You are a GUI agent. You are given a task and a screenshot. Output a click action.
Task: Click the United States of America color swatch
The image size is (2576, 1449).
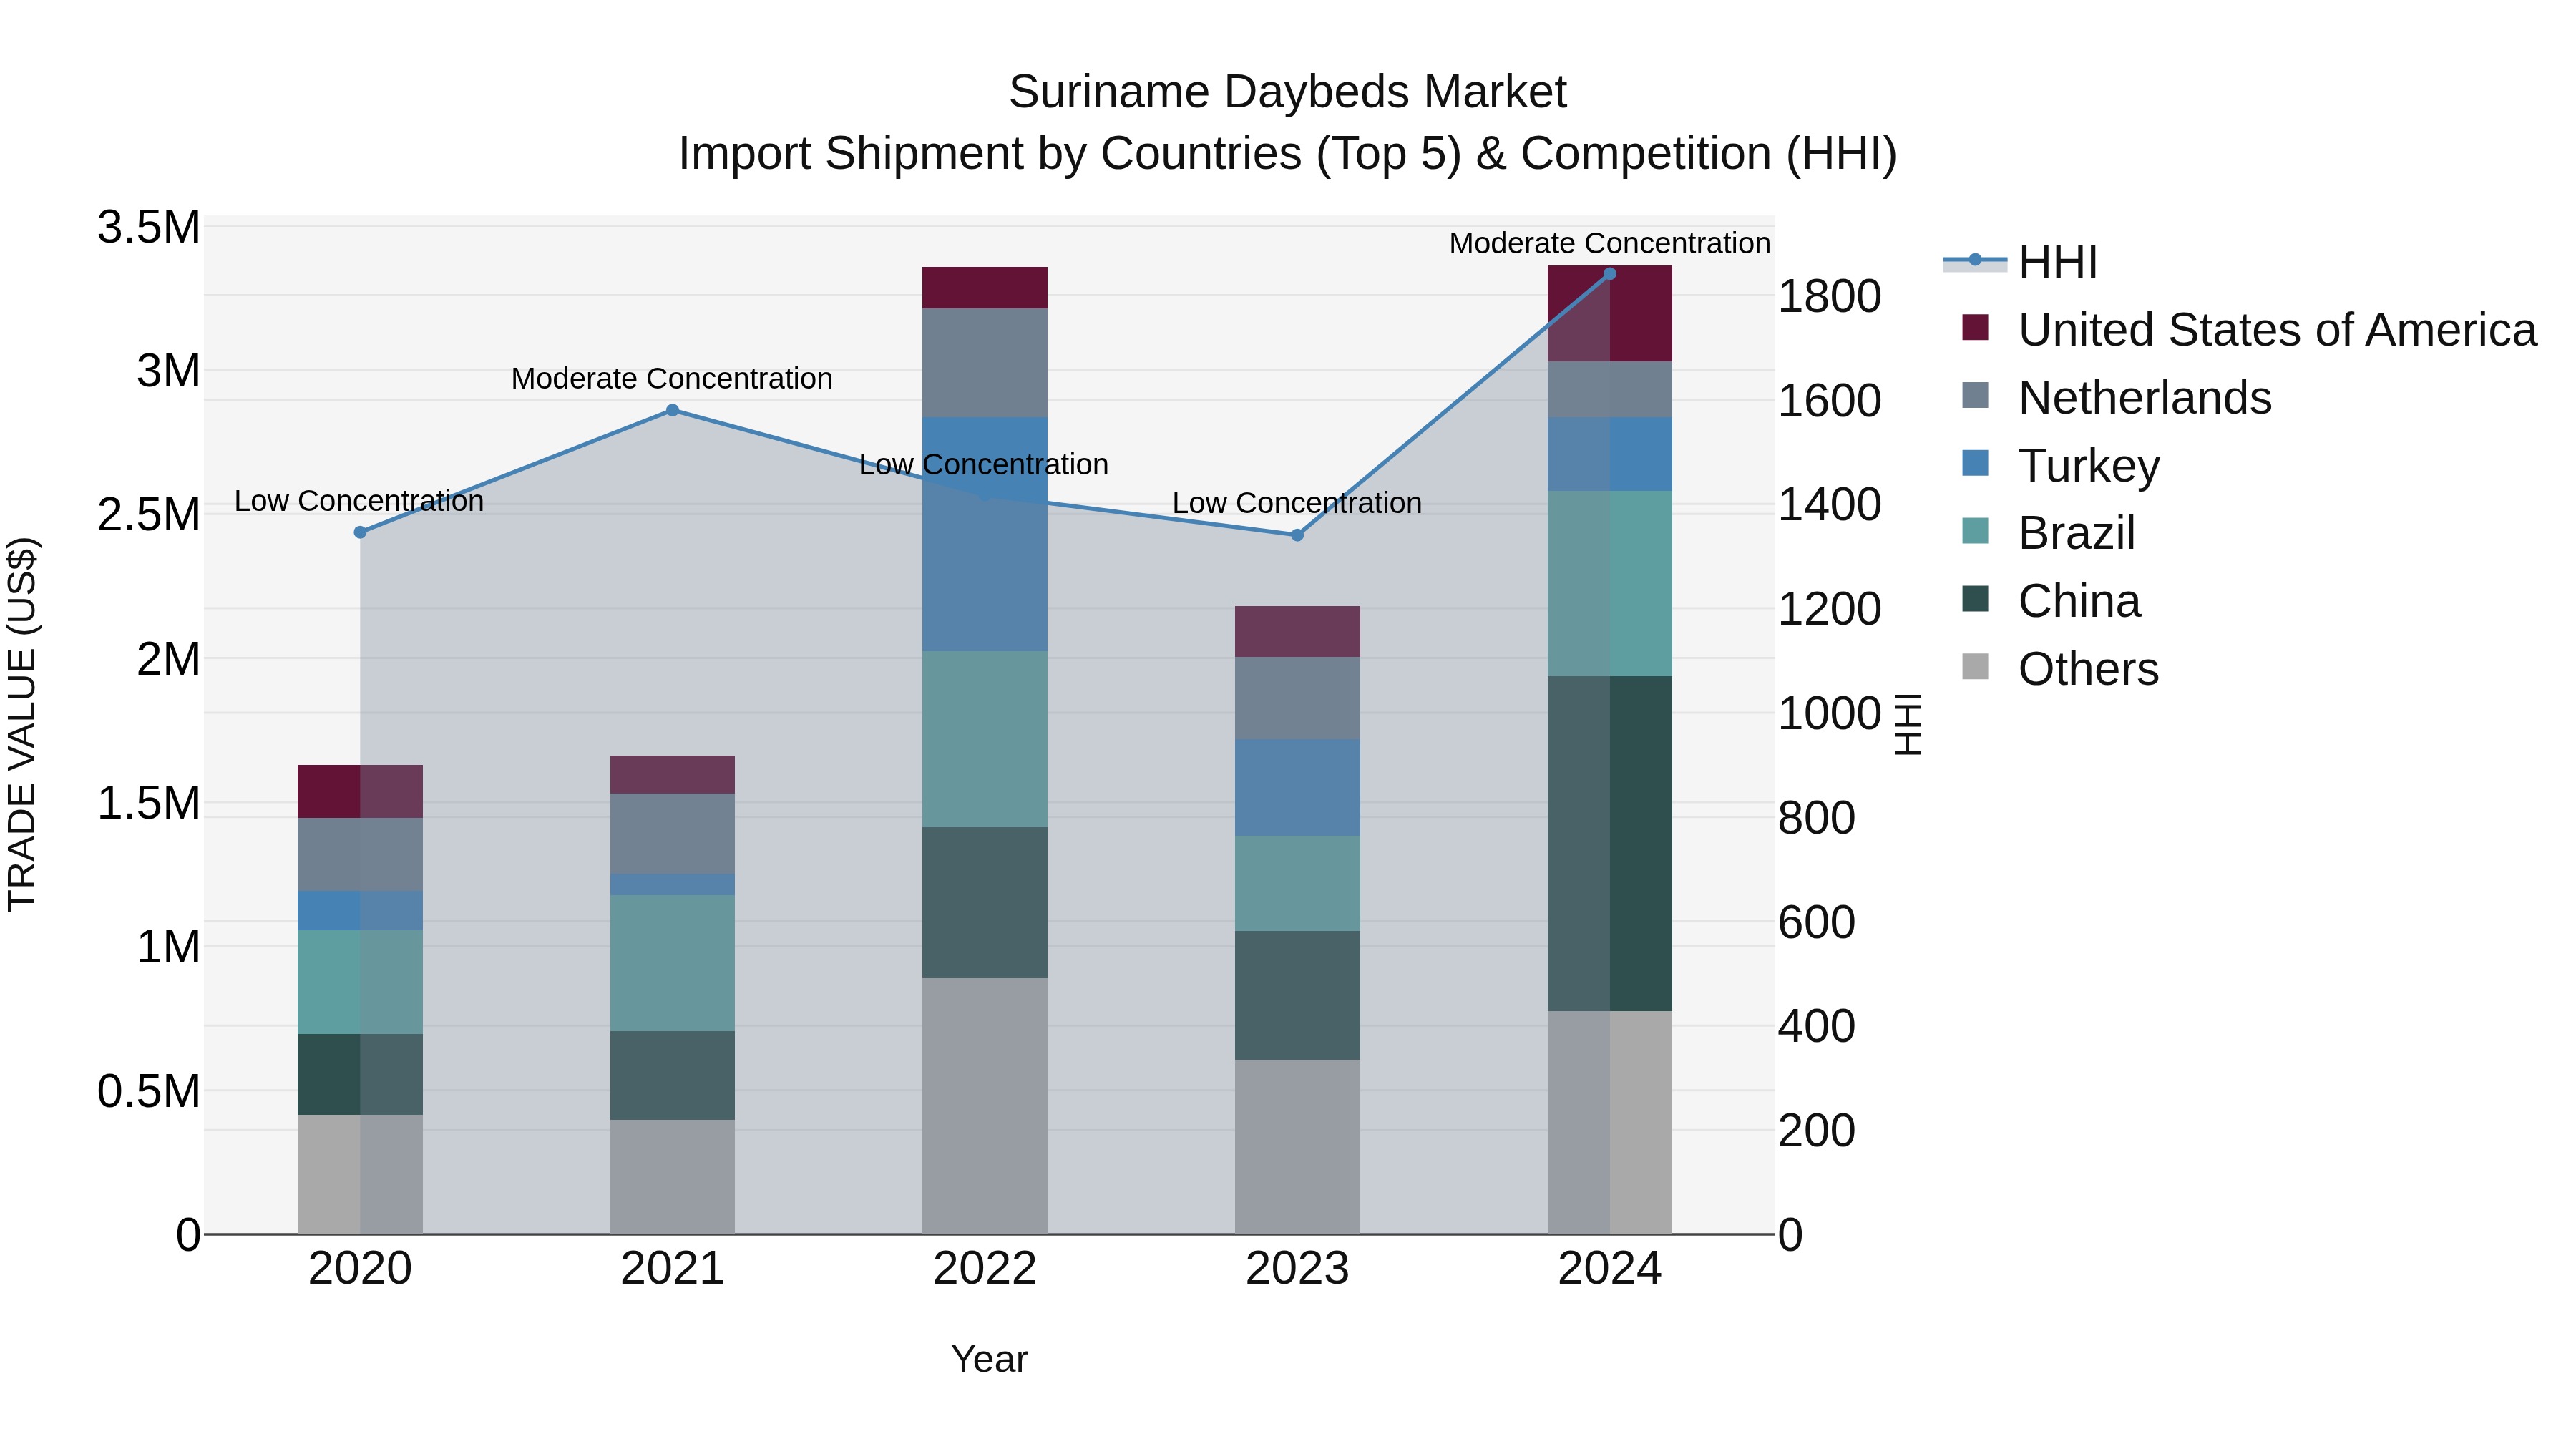(x=1975, y=327)
